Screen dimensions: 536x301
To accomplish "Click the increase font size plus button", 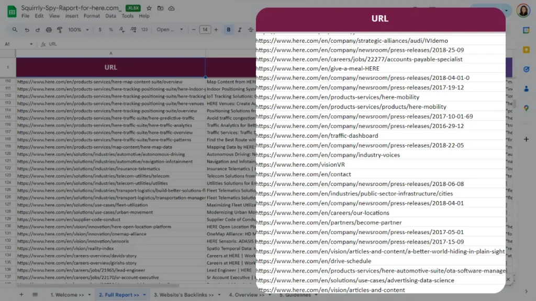I will tap(216, 30).
